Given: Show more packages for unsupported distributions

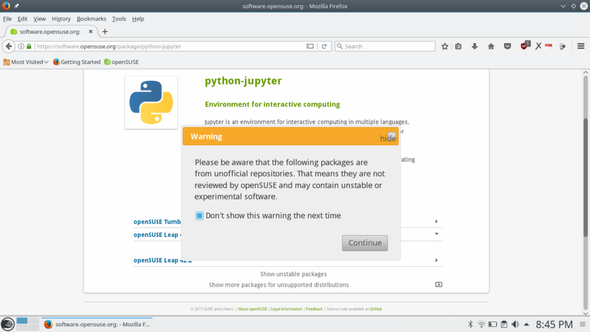Looking at the screenshot, I should pyautogui.click(x=279, y=285).
